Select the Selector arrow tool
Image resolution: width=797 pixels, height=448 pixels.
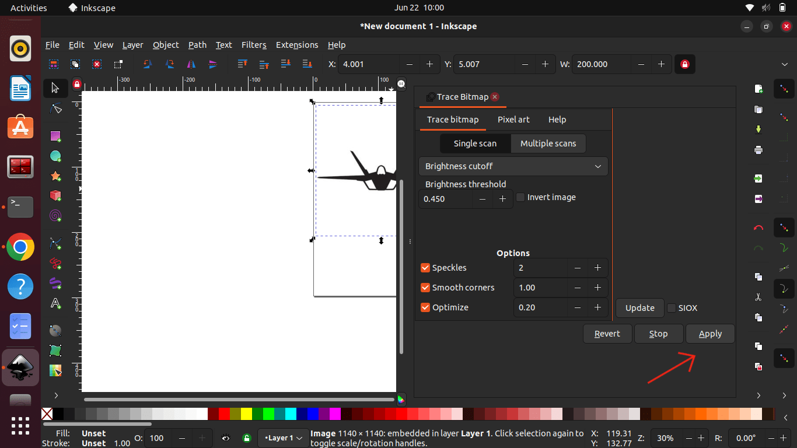55,88
